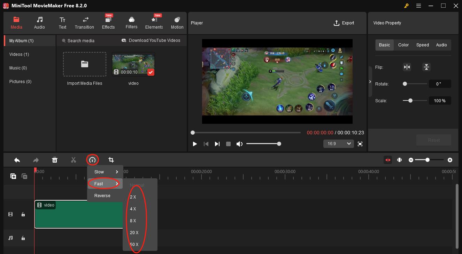
Task: Delete the selected clip
Action: click(x=55, y=160)
